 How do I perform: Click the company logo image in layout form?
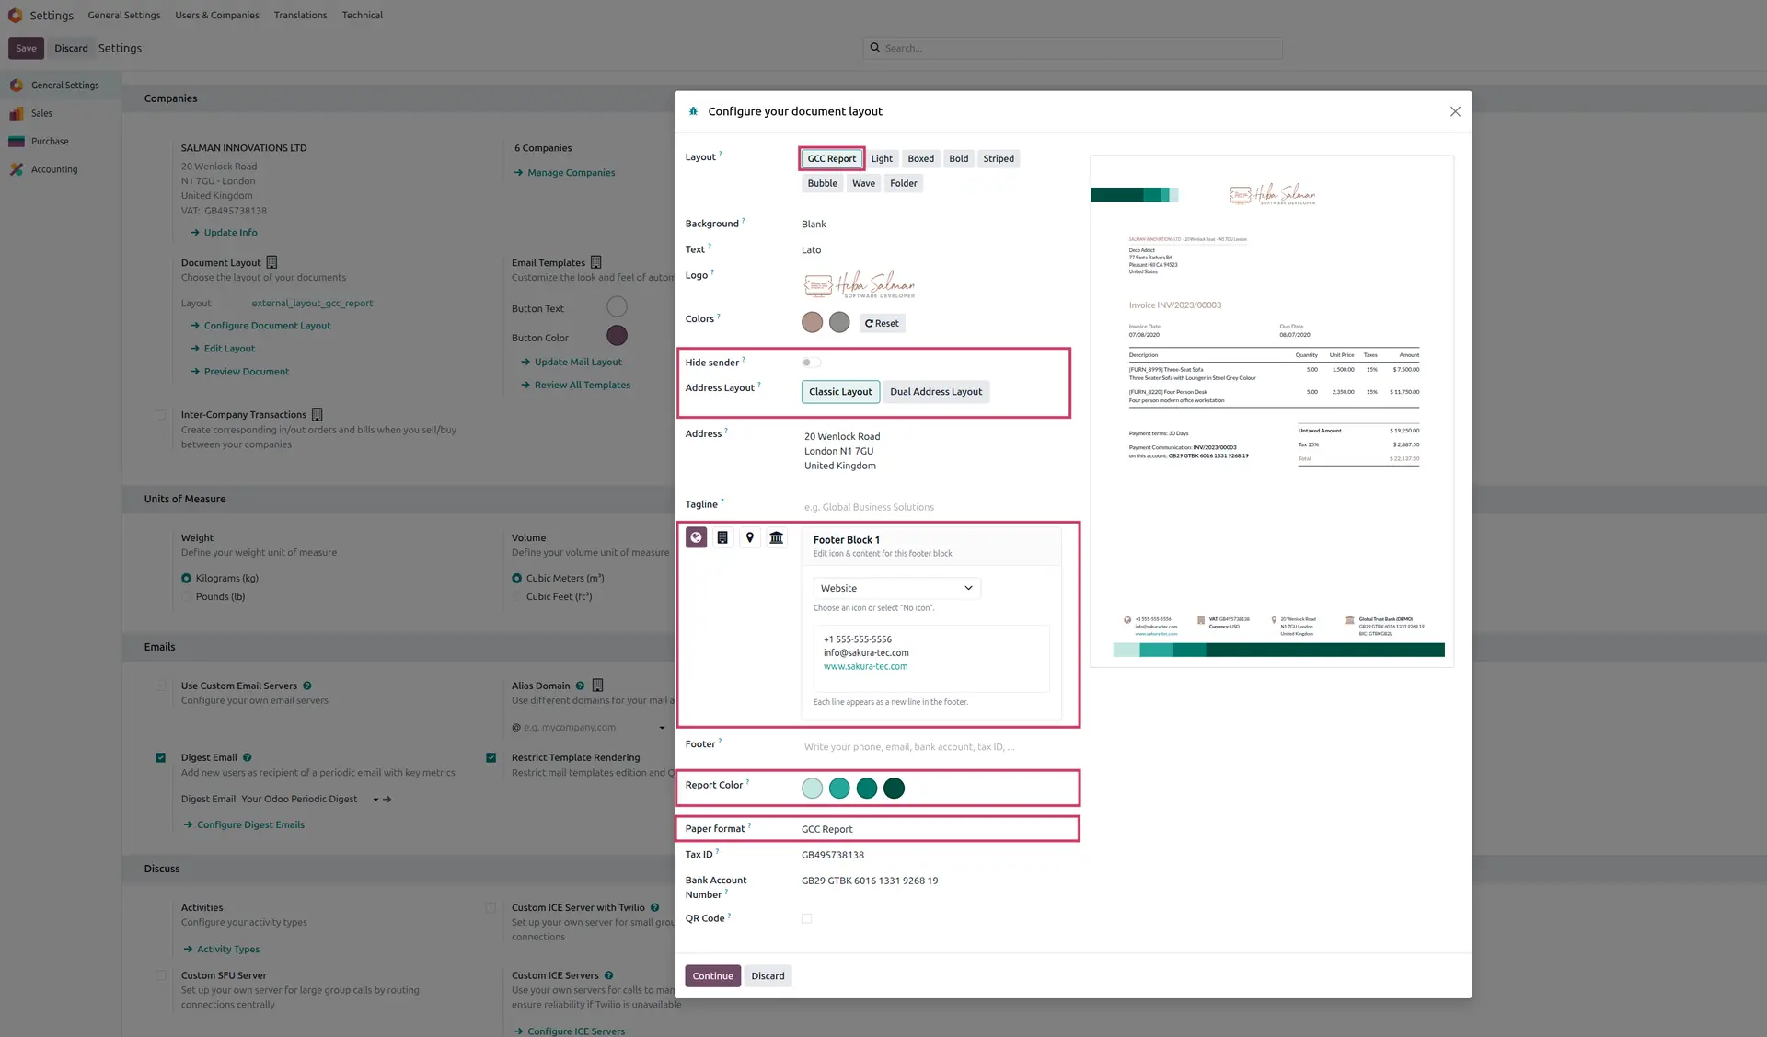coord(859,284)
